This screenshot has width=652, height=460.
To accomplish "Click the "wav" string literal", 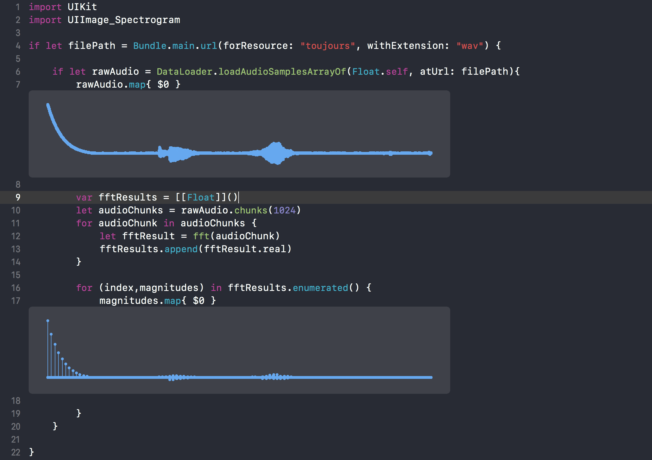I will click(469, 46).
